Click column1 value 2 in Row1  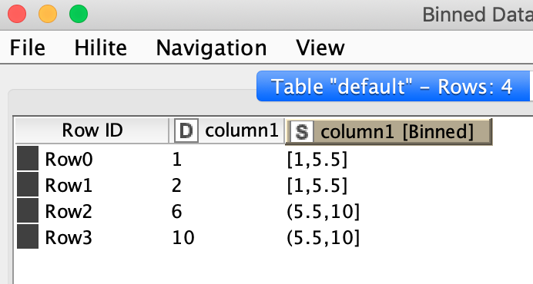176,186
